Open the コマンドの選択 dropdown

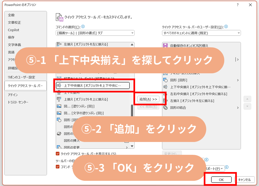pos(95,33)
